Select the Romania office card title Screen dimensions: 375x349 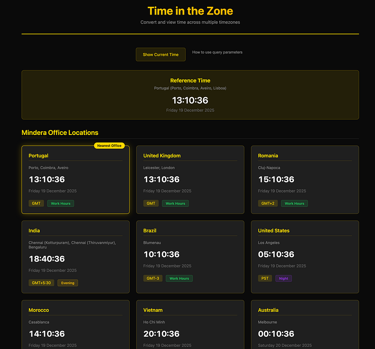pos(268,156)
